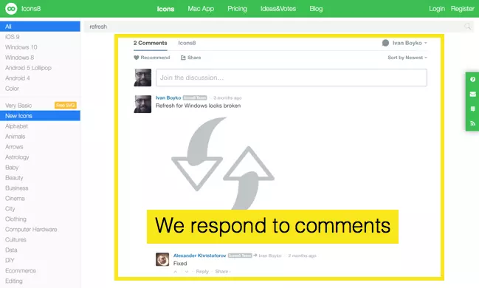
Task: Open Ecommerce category
Action: coord(21,270)
